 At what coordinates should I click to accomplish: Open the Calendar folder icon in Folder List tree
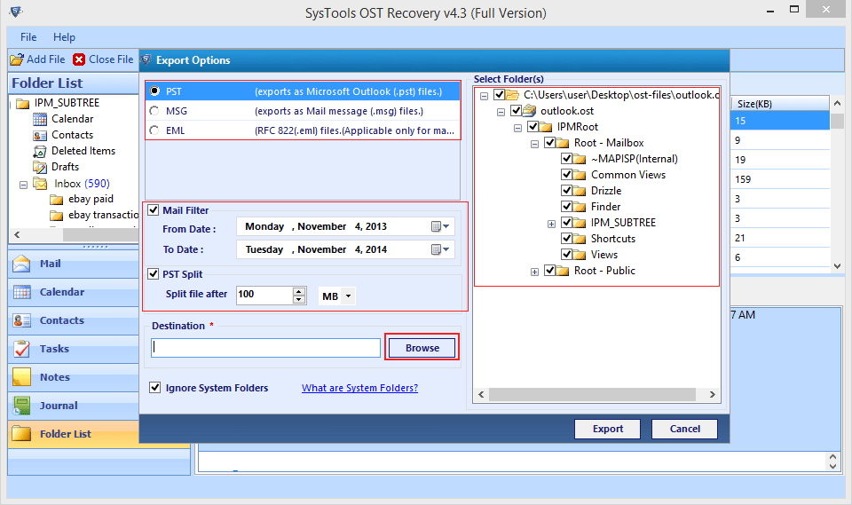point(40,119)
